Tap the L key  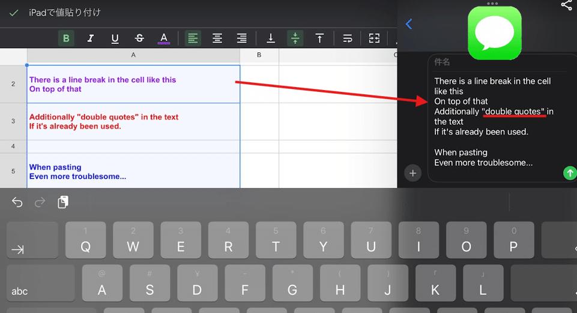click(483, 283)
